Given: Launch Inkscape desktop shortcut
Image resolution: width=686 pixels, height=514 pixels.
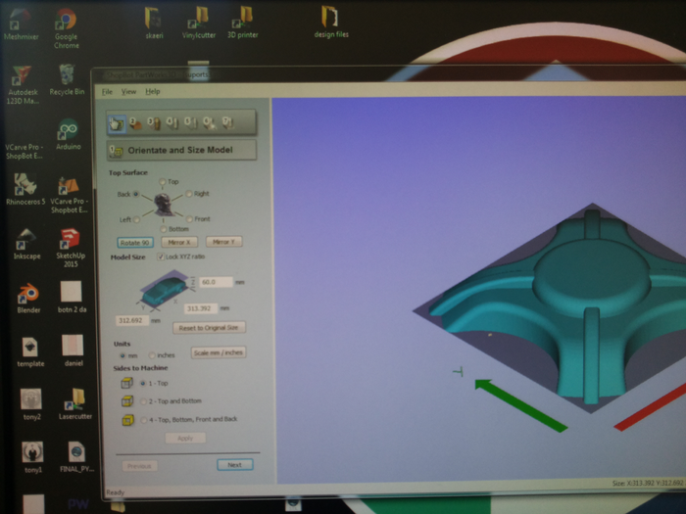Looking at the screenshot, I should tap(26, 244).
